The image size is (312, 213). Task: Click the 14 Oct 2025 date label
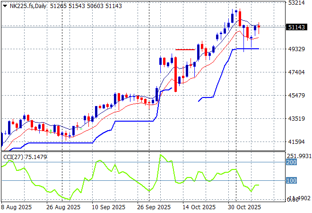[199, 207]
